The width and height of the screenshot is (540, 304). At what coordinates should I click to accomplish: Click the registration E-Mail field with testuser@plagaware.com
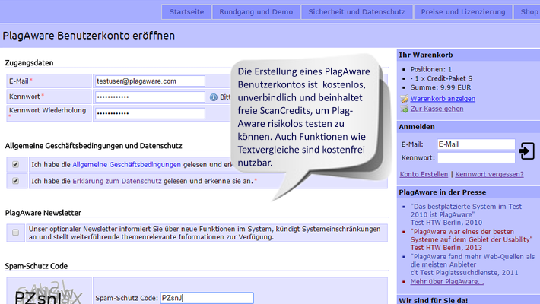coord(150,81)
